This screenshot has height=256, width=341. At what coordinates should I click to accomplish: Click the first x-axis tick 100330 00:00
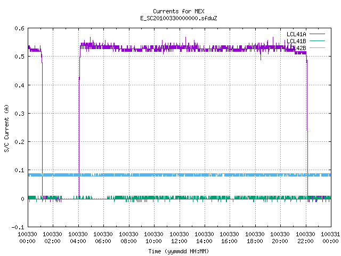[x=27, y=238]
